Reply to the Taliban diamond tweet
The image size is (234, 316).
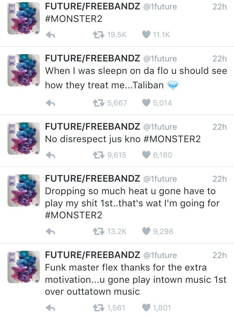pyautogui.click(x=50, y=103)
